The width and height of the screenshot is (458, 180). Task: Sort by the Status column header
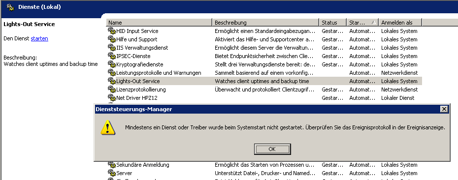pyautogui.click(x=333, y=23)
